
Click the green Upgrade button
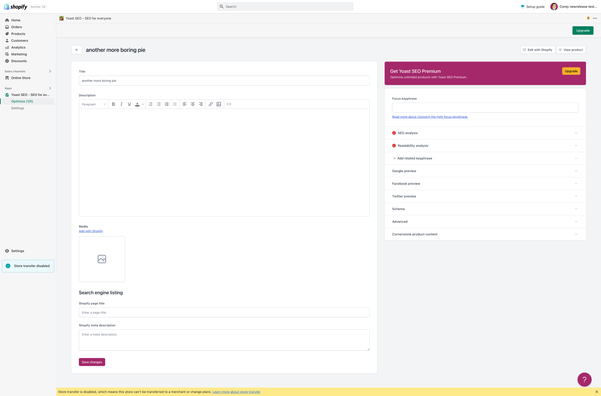(583, 30)
